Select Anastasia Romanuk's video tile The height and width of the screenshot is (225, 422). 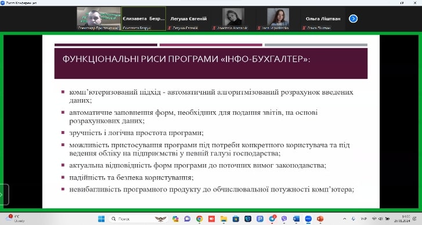click(233, 19)
